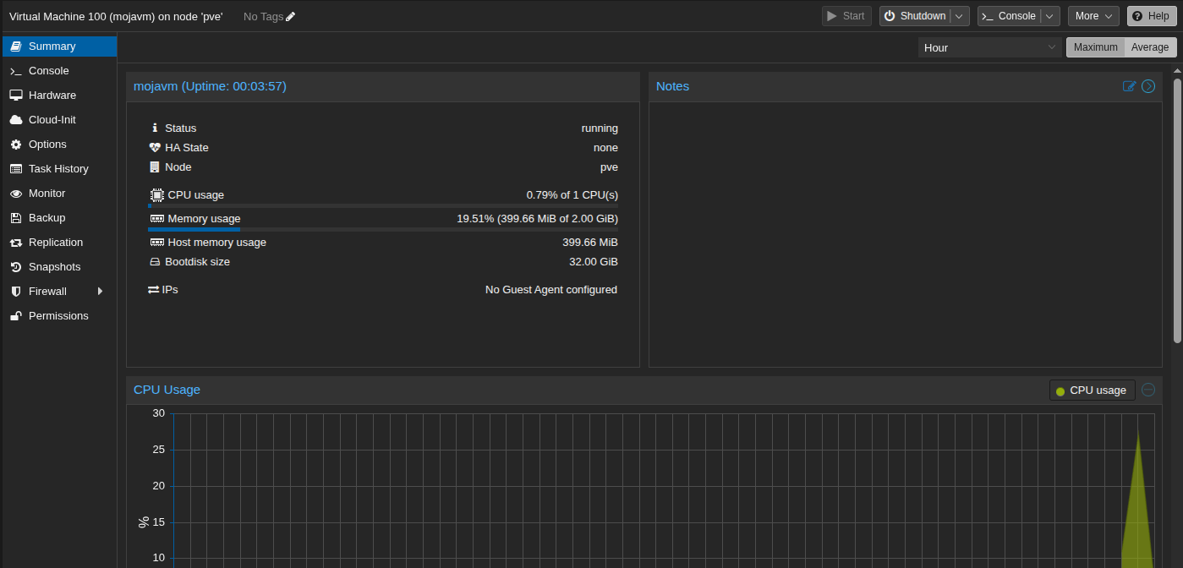Go to the Snapshots page
The height and width of the screenshot is (568, 1183).
[54, 267]
